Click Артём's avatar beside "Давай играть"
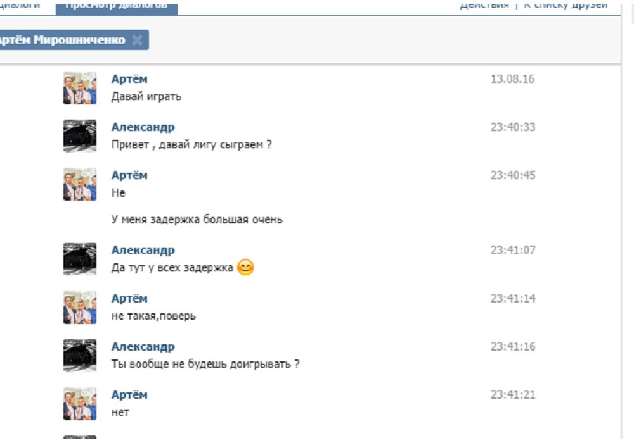634x443 pixels. pos(80,88)
